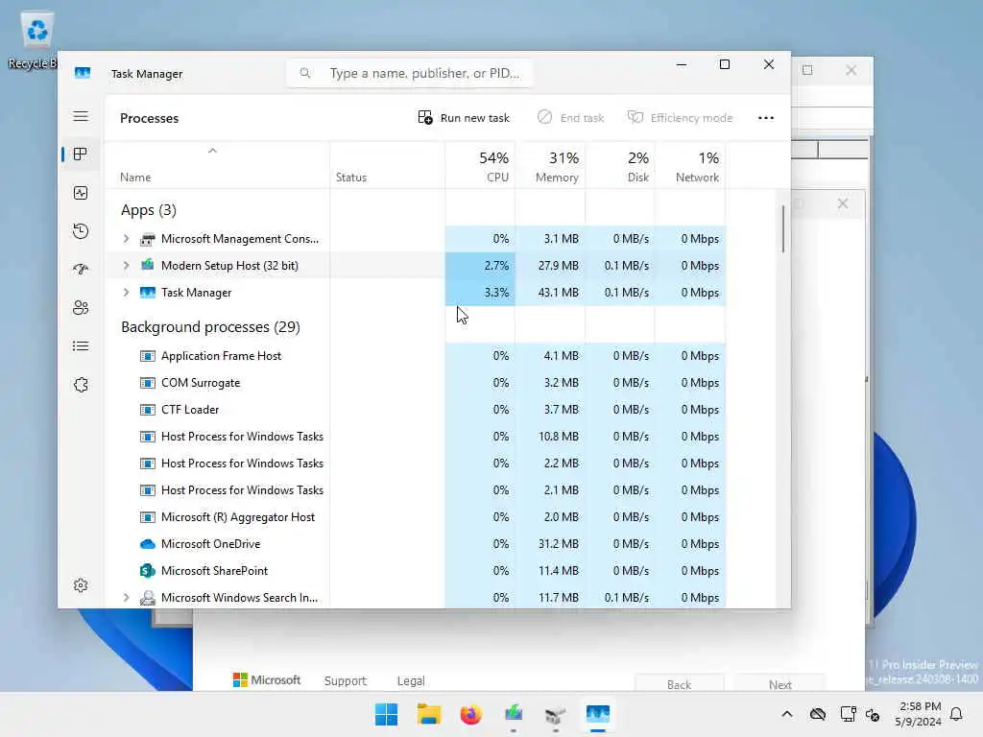Select the COM Surrogate process
This screenshot has height=737, width=983.
(x=200, y=383)
